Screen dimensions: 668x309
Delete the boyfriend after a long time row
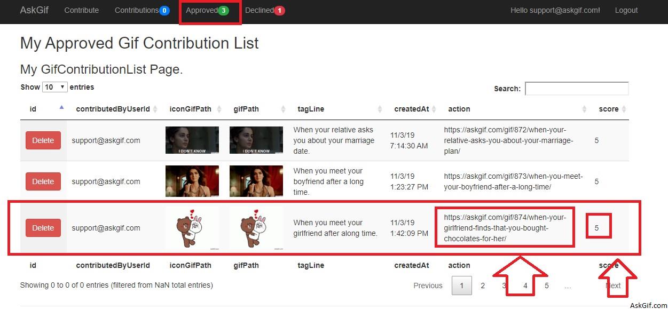(x=43, y=181)
